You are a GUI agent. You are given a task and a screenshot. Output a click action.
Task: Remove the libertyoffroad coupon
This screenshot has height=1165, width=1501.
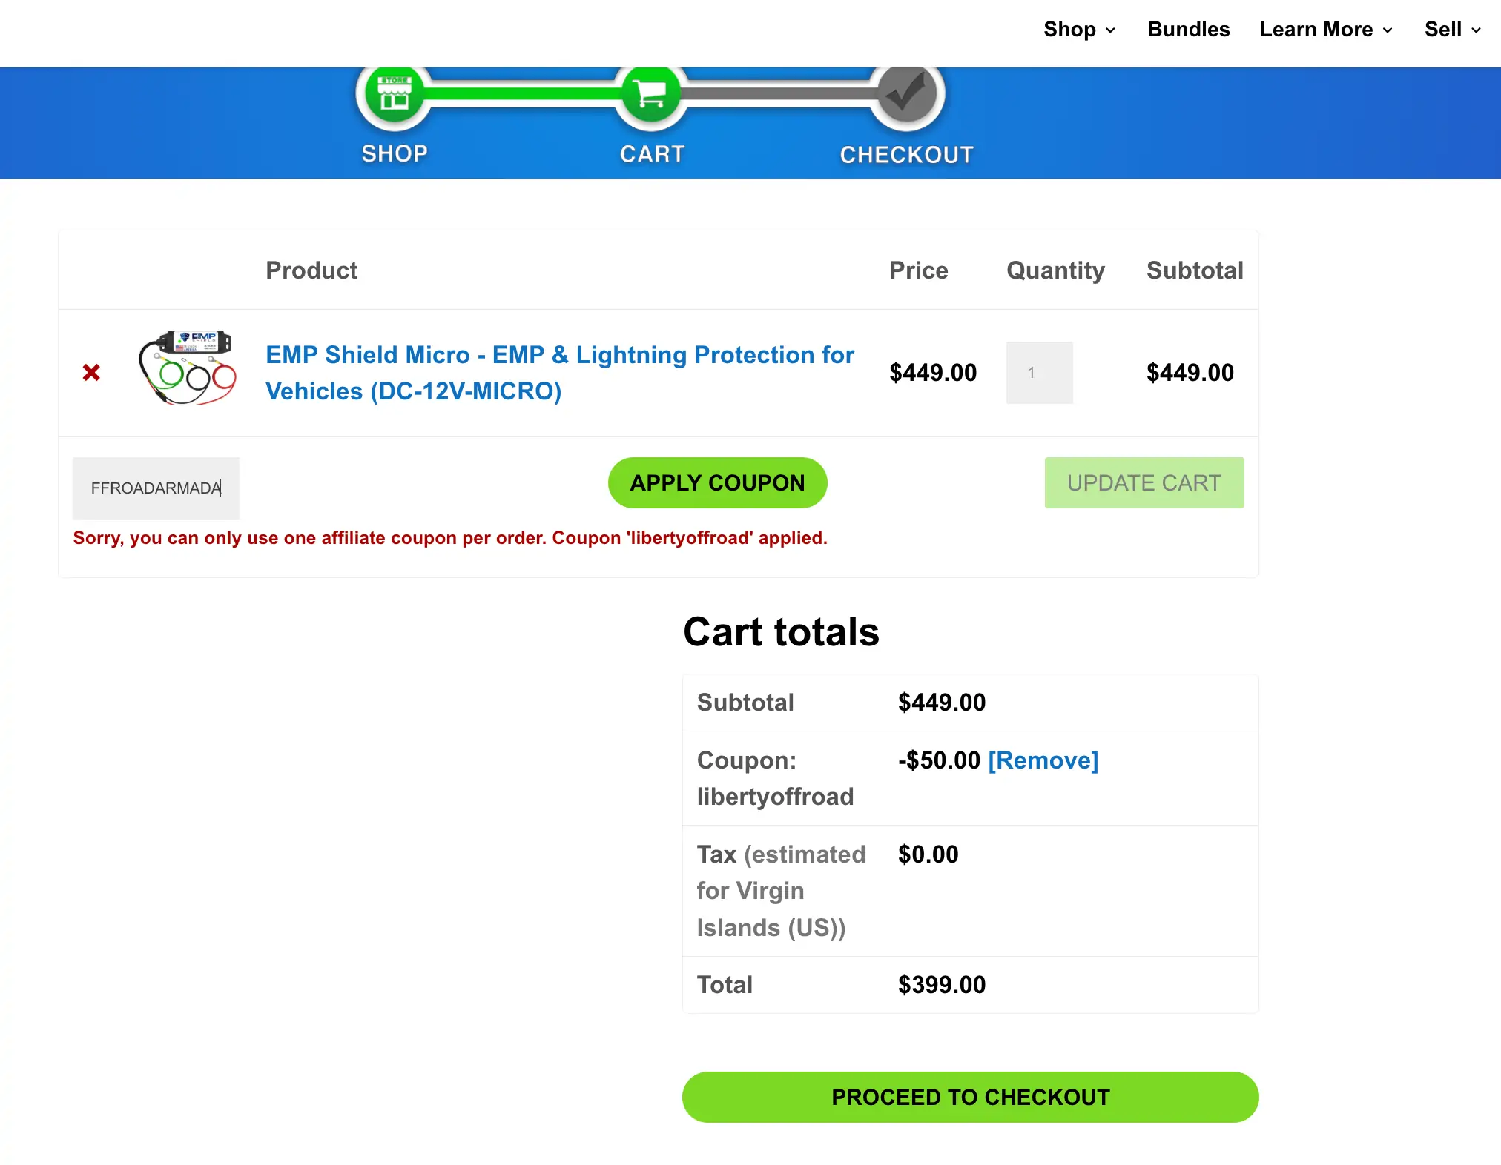tap(1043, 760)
